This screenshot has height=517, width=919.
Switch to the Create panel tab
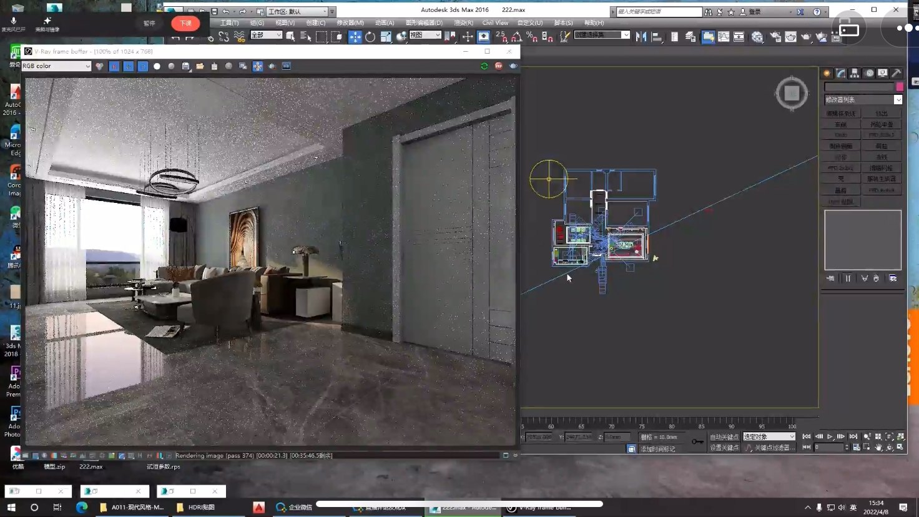(x=827, y=73)
